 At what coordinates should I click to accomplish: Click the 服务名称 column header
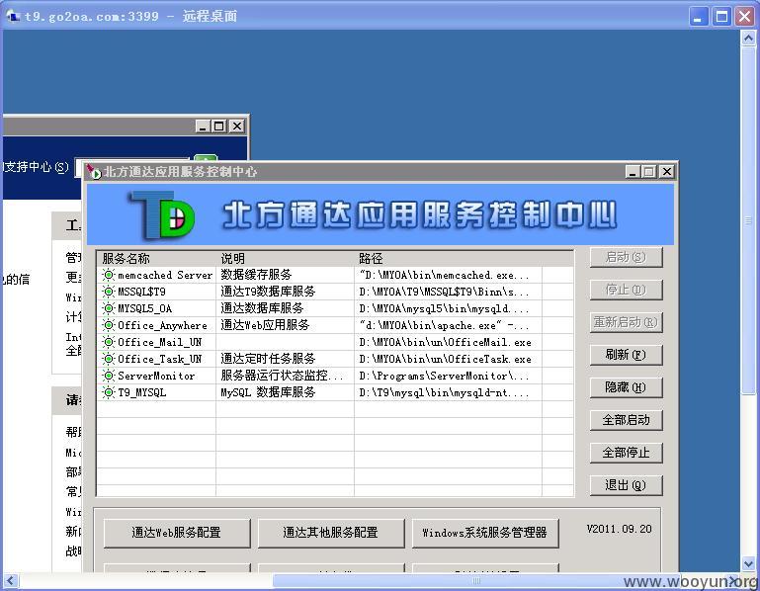coord(156,258)
